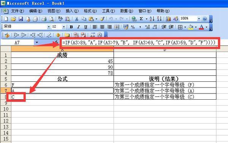This screenshot has height=143, width=228.
Task: Open the 编辑 menu
Action: pyautogui.click(x=36, y=11)
